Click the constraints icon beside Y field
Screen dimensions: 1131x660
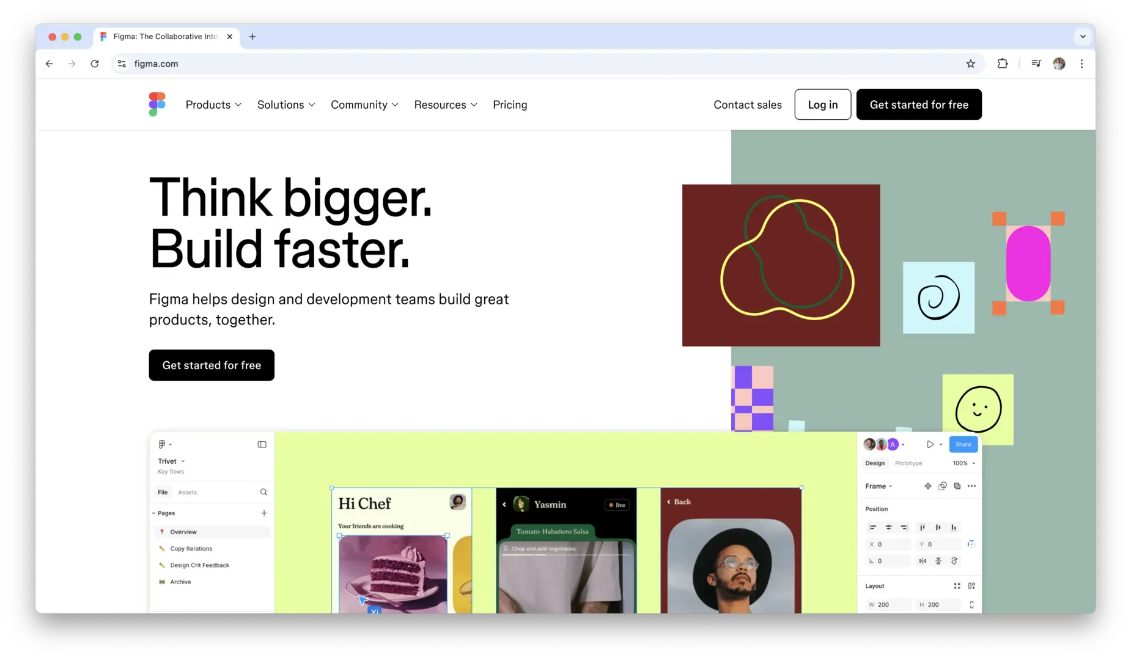point(971,544)
